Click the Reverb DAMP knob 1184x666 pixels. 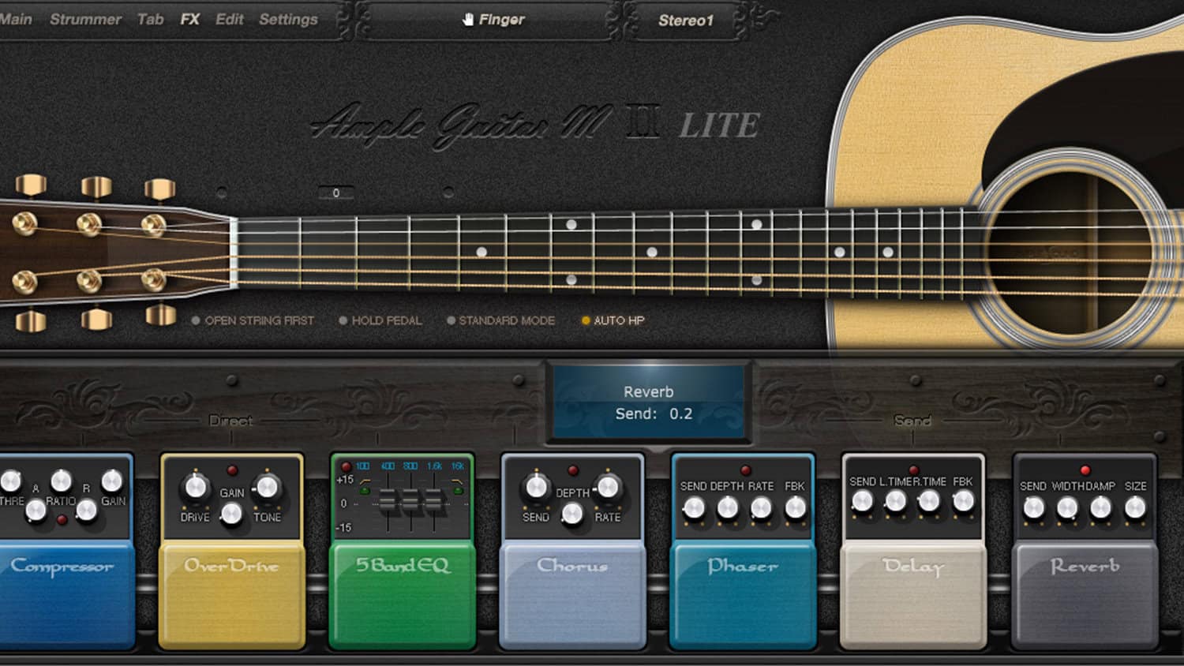(x=1101, y=508)
